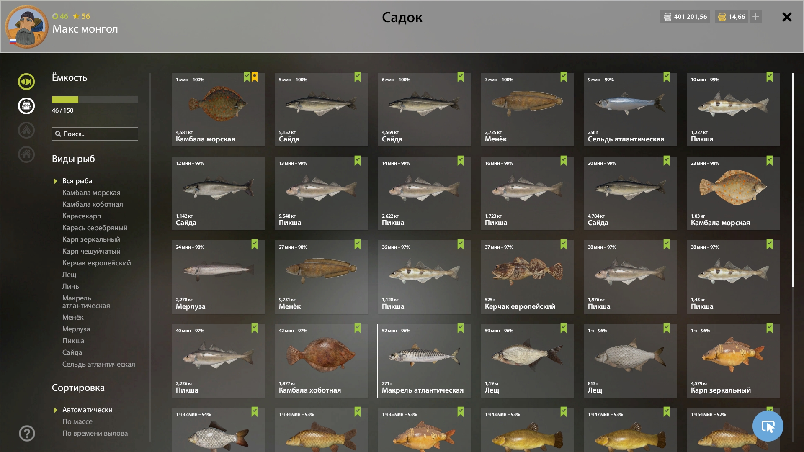
Task: Click the silver coins balance icon
Action: [x=667, y=17]
